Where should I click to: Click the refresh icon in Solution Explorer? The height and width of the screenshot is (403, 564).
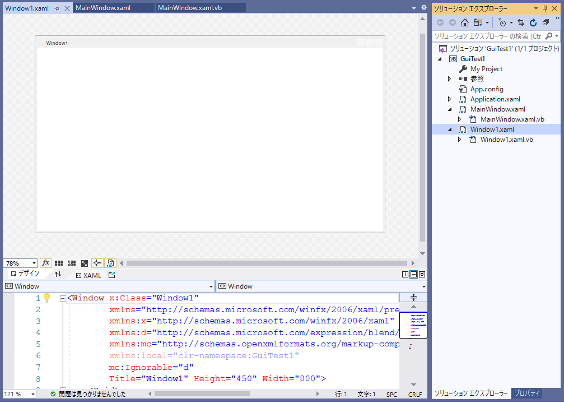533,22
